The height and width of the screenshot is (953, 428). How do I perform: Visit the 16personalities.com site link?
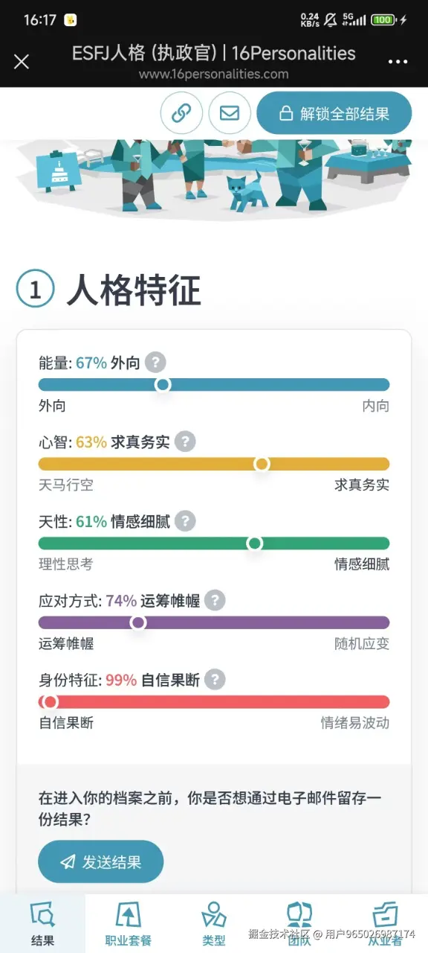coord(214,74)
